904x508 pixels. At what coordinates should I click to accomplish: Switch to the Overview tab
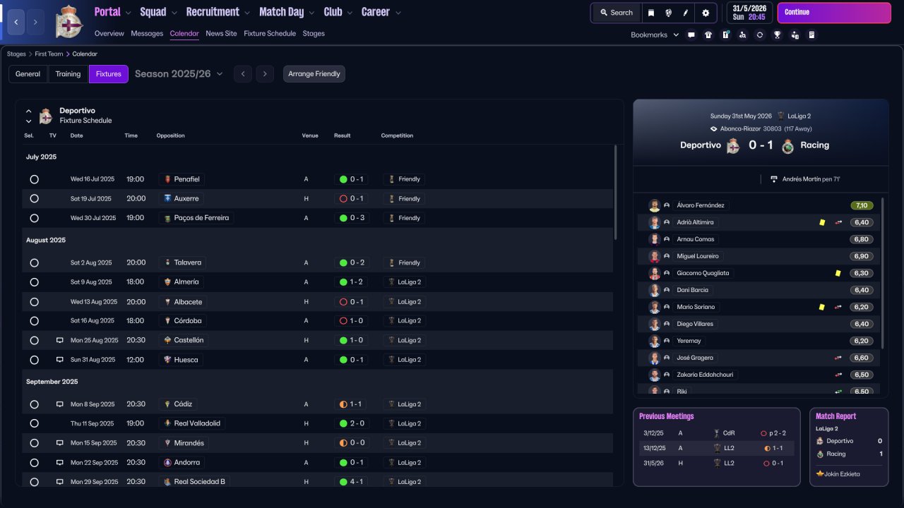click(109, 33)
